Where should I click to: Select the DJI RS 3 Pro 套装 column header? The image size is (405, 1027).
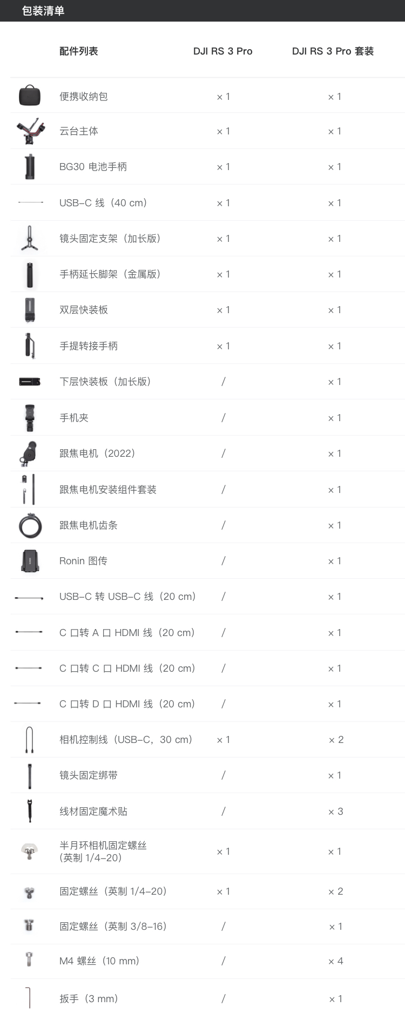click(x=333, y=51)
